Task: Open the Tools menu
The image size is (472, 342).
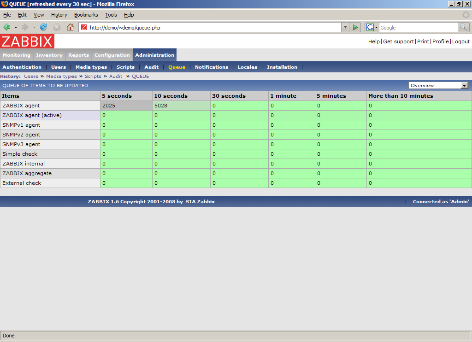Action: [111, 15]
